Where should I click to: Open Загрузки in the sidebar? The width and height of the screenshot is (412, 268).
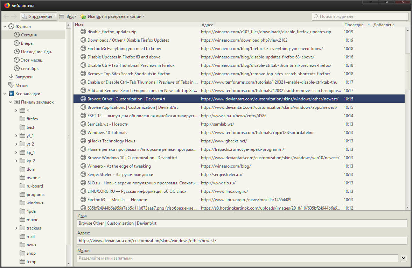24,77
